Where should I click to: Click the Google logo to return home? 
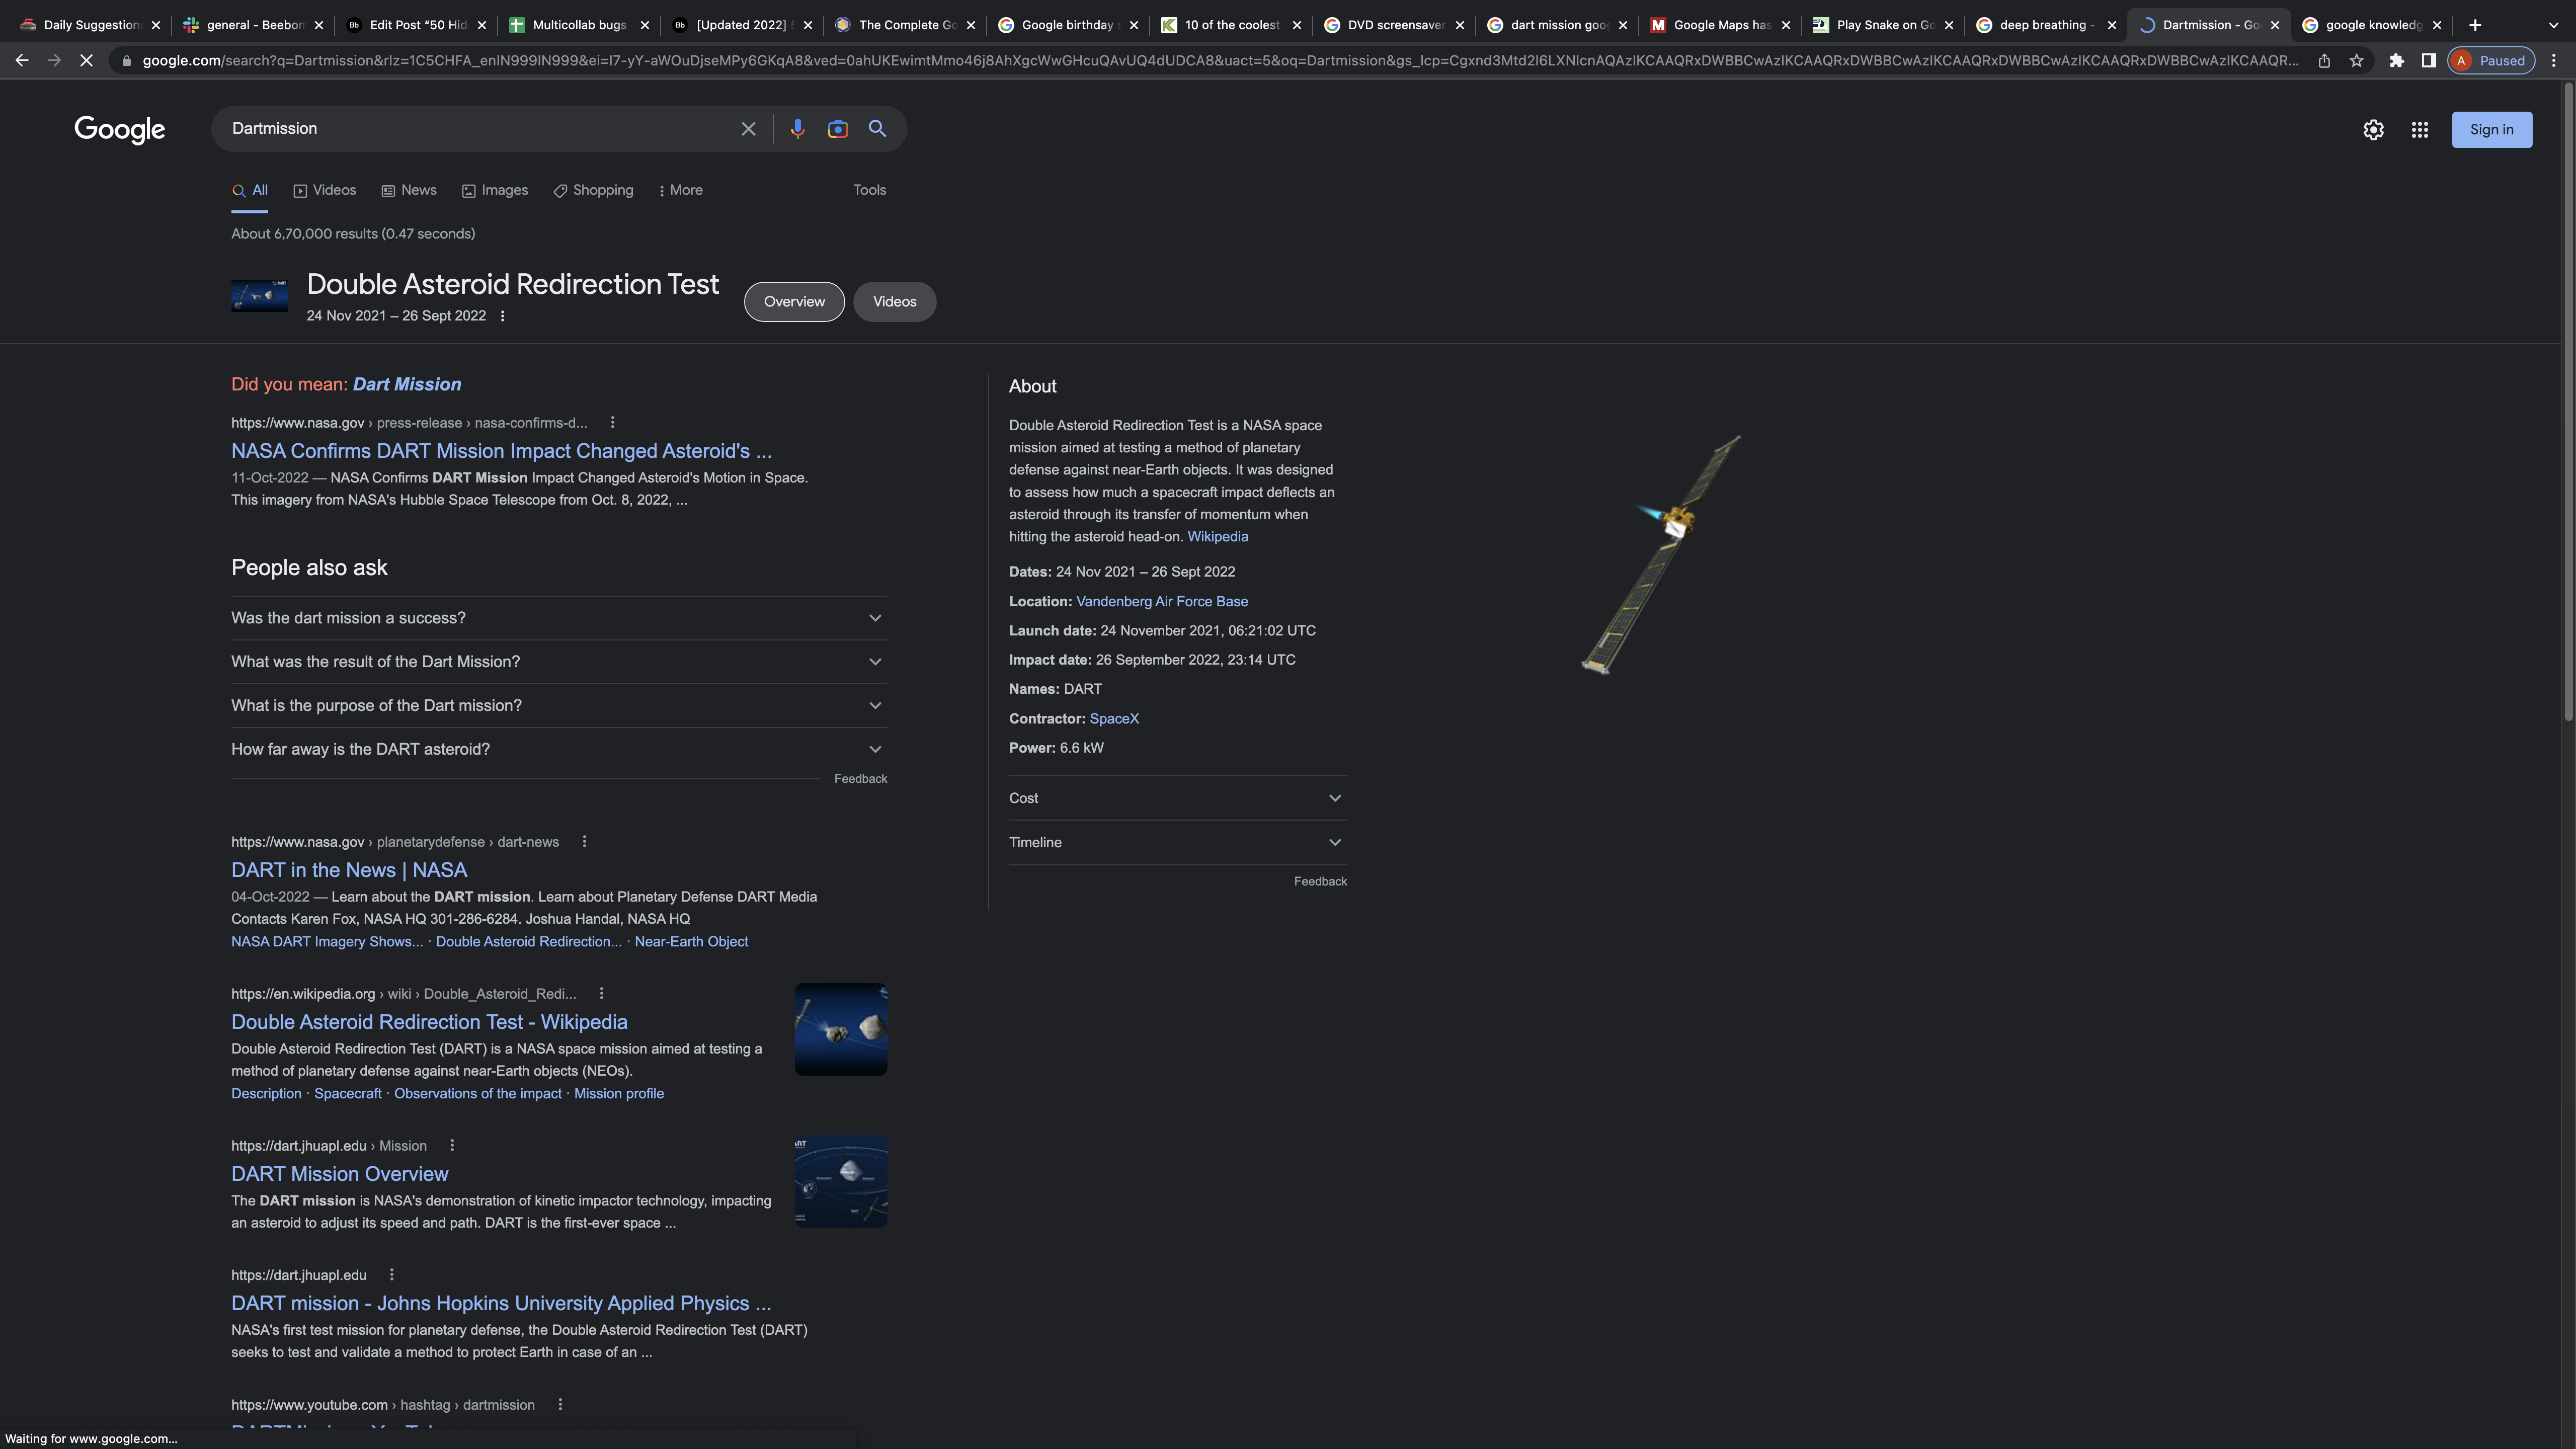[x=119, y=129]
